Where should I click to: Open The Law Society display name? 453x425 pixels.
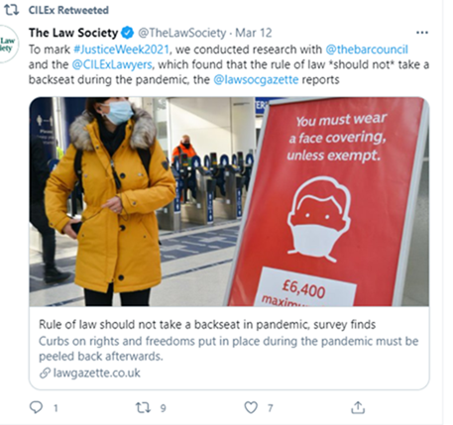click(73, 33)
